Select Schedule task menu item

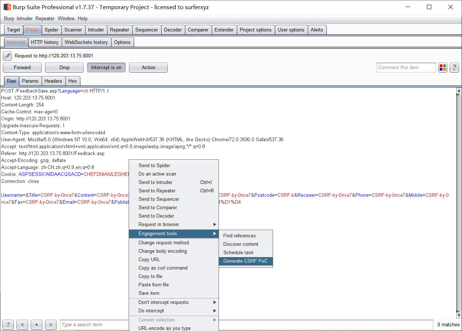point(246,253)
